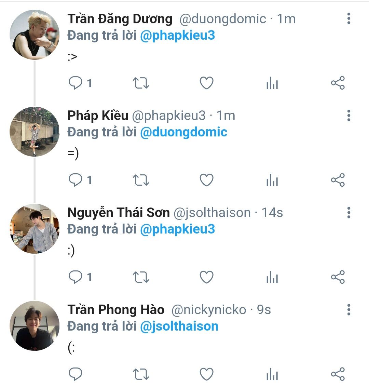Open the @duongdomic mention link
Viewport: 369px width, 387px height.
184,132
